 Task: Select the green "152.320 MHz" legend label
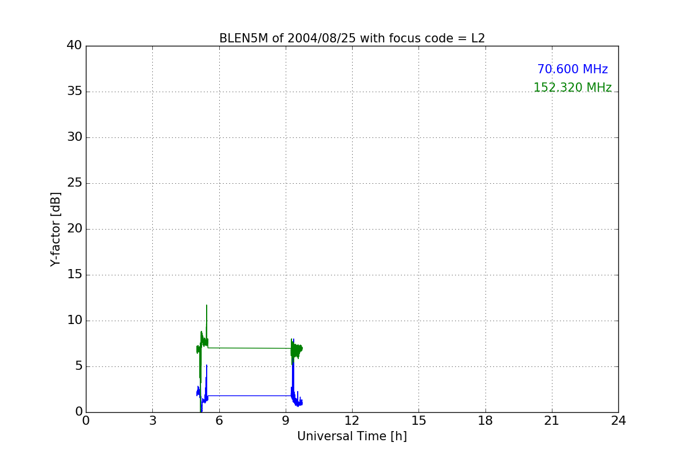(x=572, y=88)
